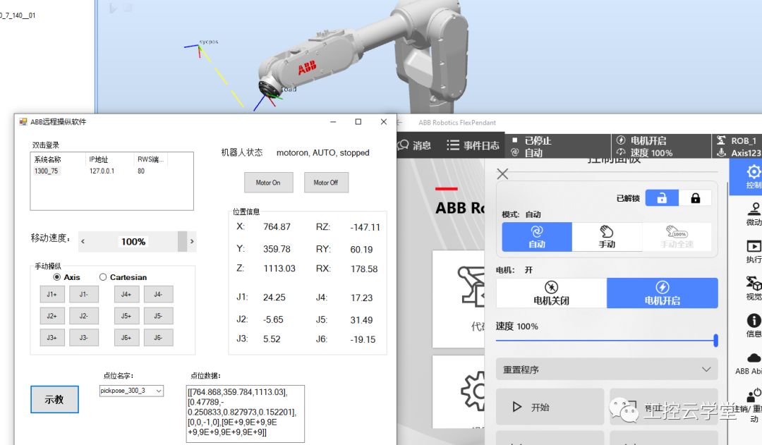Select 手动全速 manual full speed mode
Image resolution: width=762 pixels, height=445 pixels.
click(677, 237)
